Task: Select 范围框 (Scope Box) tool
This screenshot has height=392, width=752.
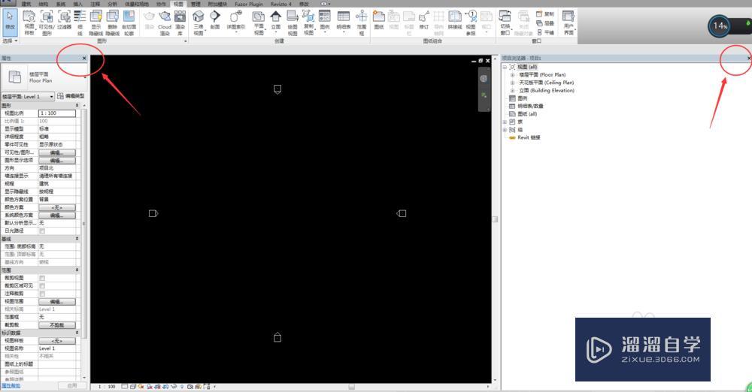Action: (362, 23)
